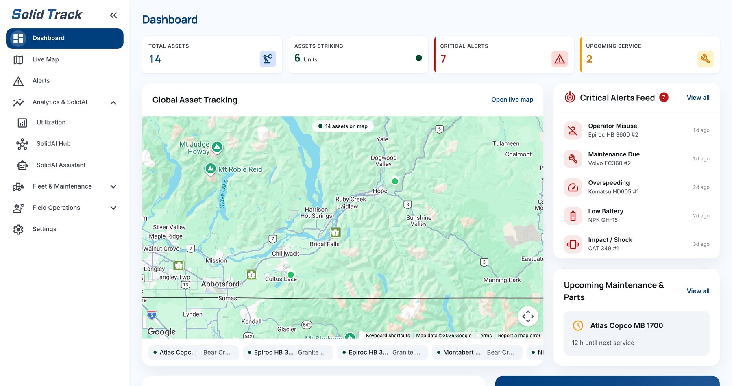Screen dimensions: 732x386
Task: Expand the Field Operations menu
Action: pyautogui.click(x=113, y=208)
